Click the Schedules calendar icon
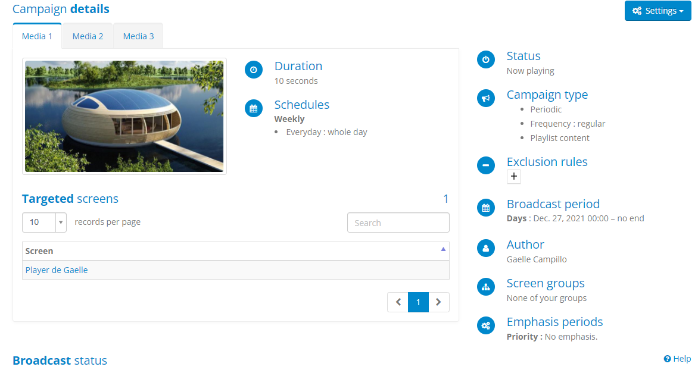 click(x=254, y=108)
